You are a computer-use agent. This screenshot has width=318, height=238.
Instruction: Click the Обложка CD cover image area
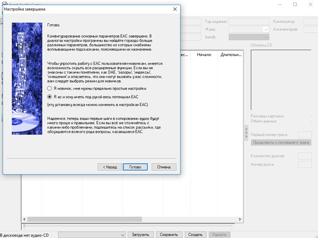coord(281,79)
